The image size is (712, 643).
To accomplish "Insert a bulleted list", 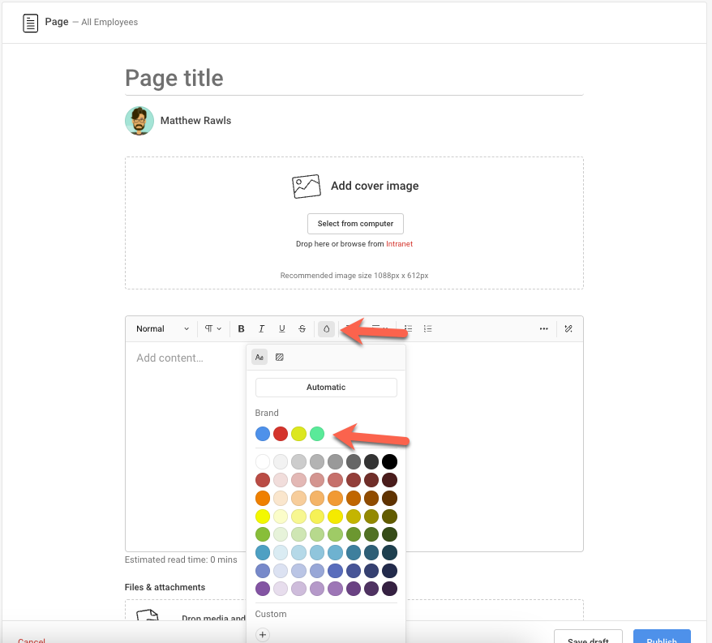I will [x=408, y=328].
